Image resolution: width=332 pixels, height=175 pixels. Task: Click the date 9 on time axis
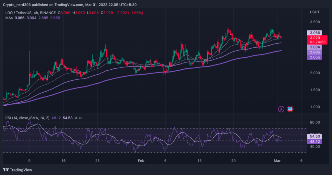[29, 161]
